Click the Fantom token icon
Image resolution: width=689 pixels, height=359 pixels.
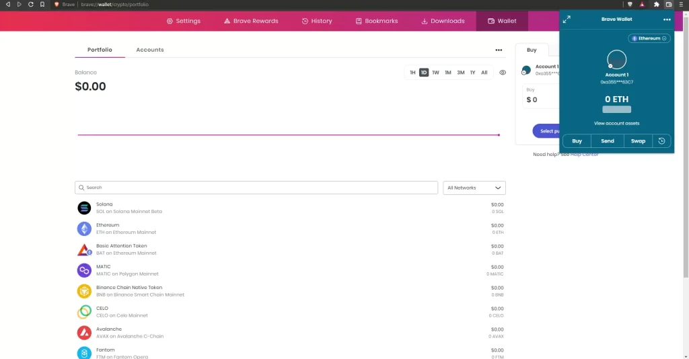[84, 353]
